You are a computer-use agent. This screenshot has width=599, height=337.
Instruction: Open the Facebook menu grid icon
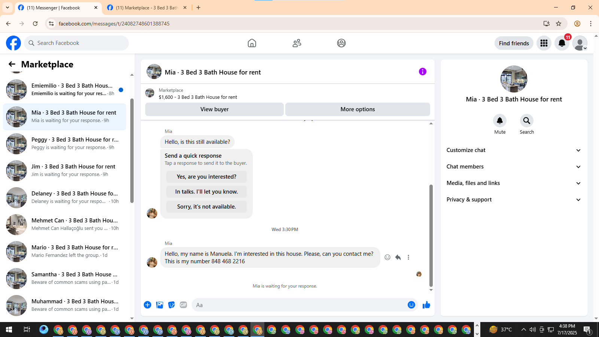544,43
